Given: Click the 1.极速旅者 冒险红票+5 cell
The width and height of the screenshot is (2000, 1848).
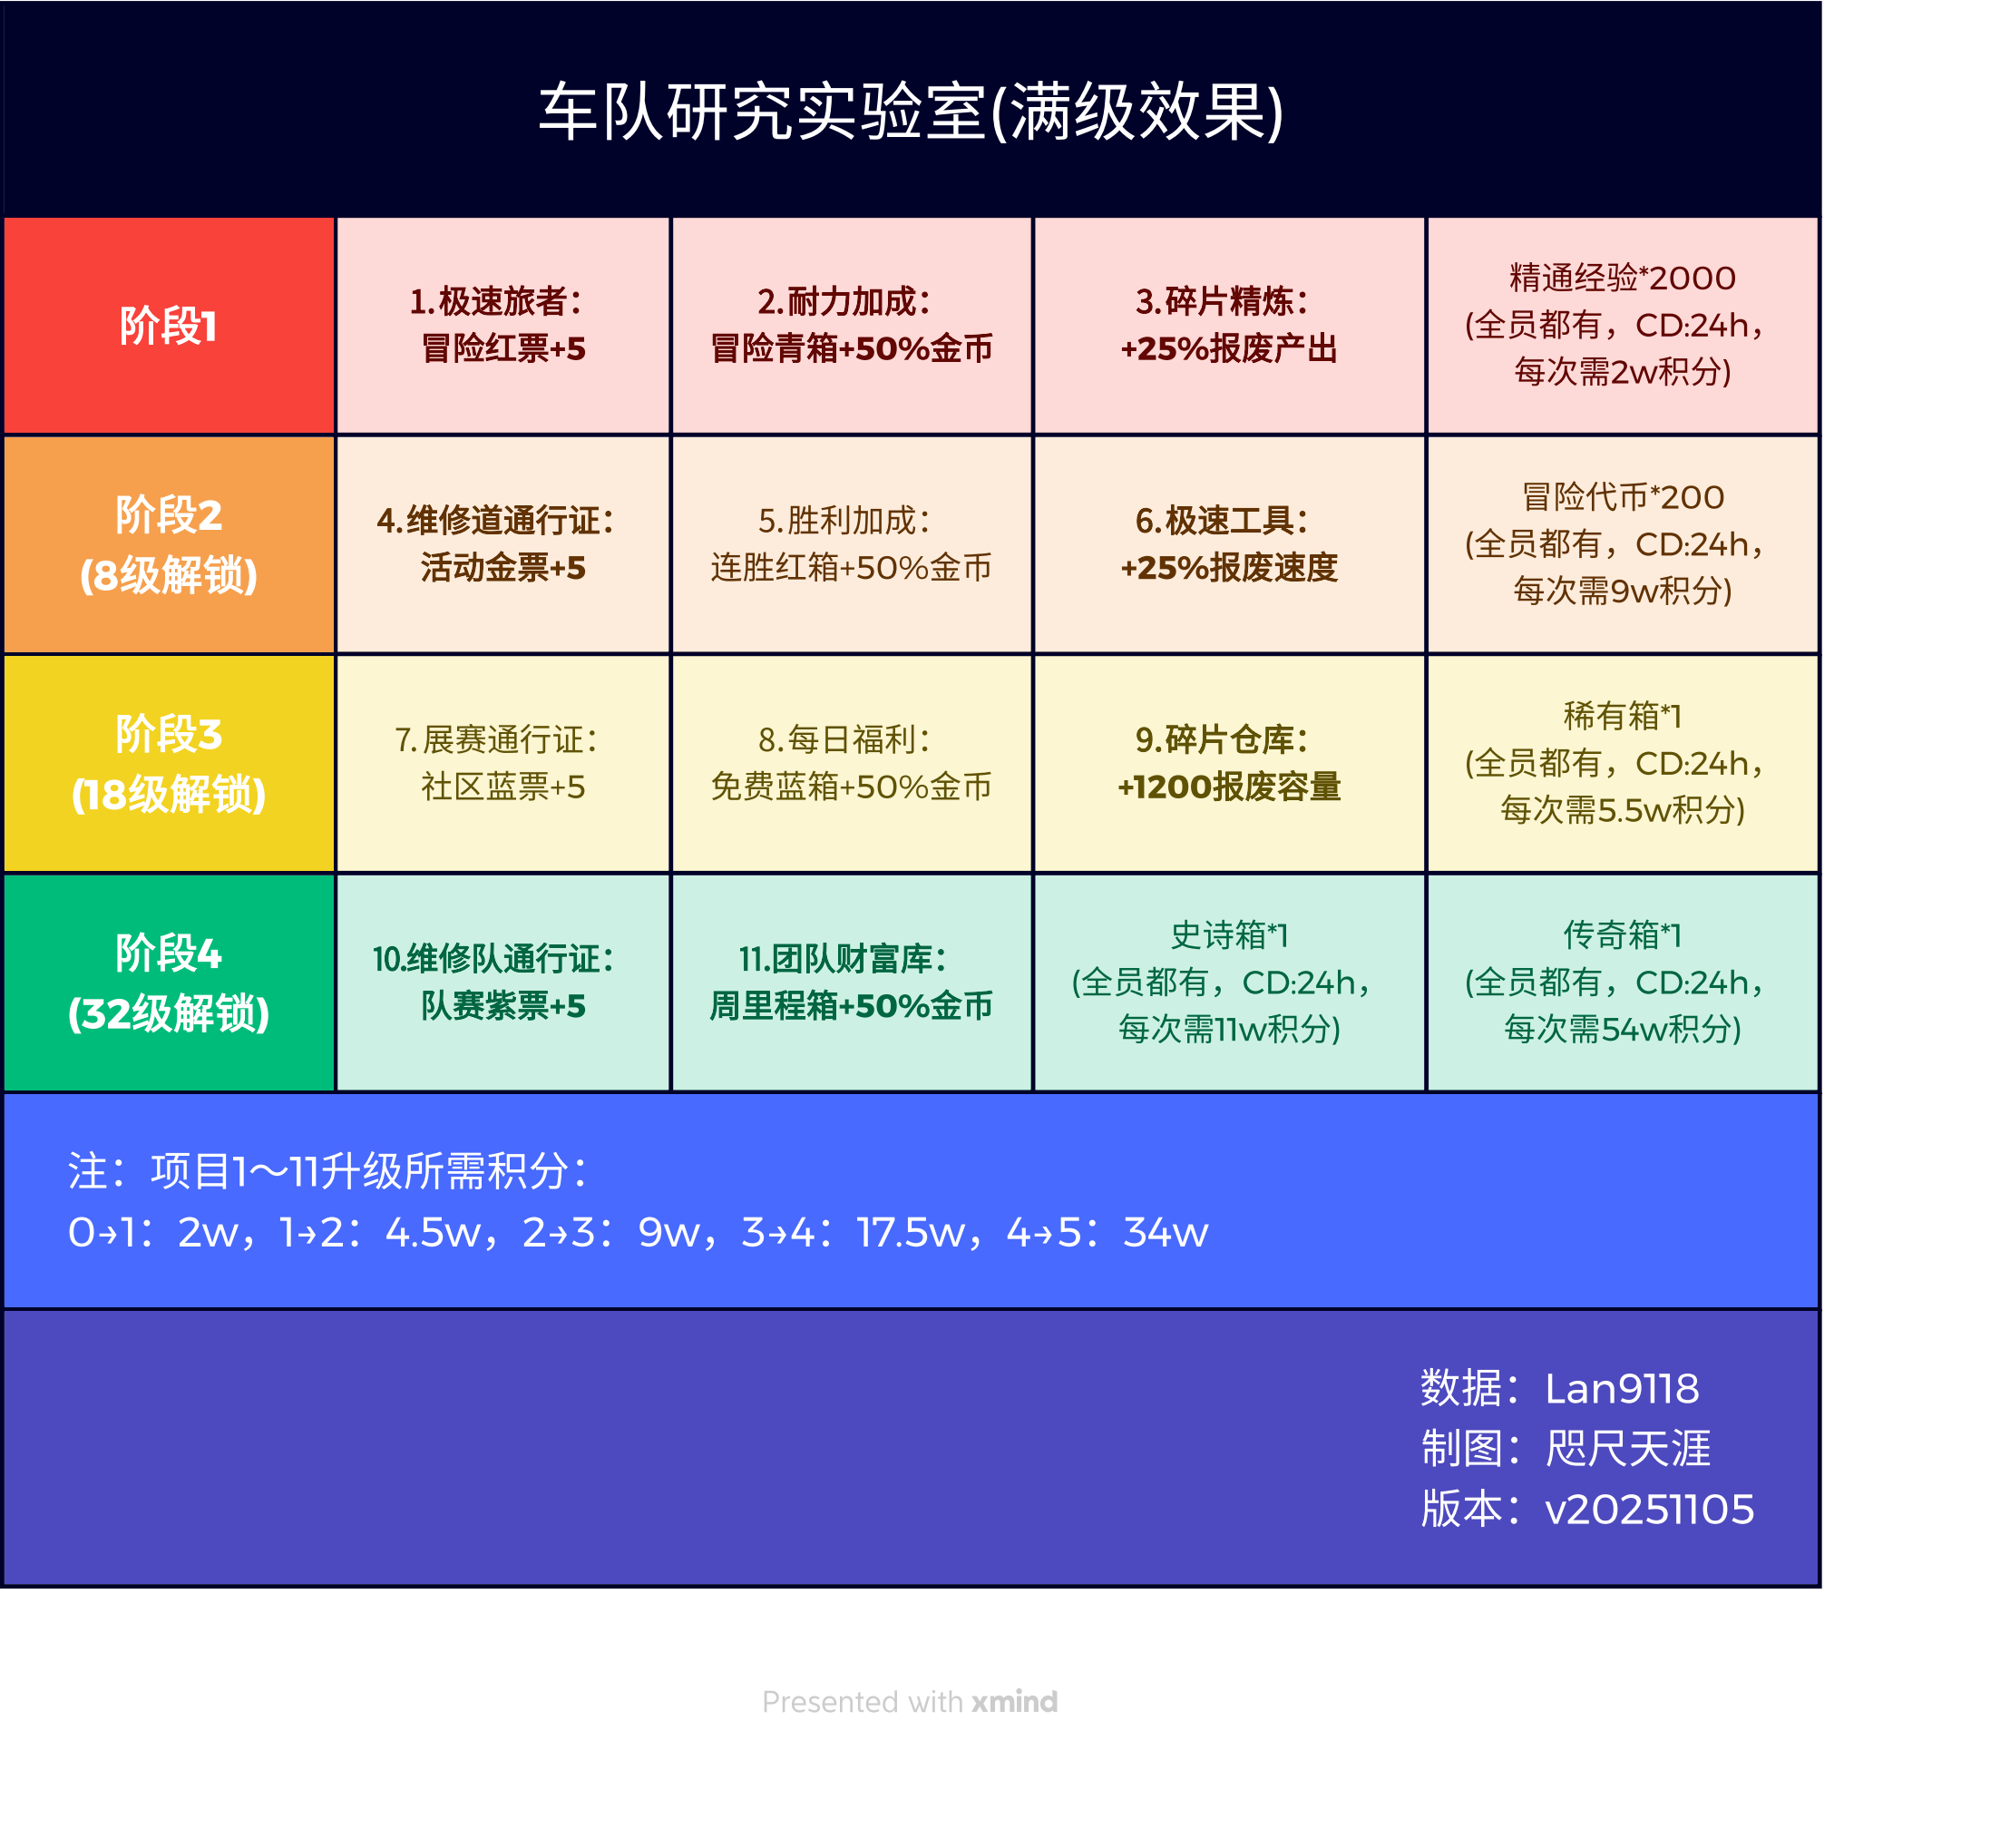Looking at the screenshot, I should click(502, 326).
